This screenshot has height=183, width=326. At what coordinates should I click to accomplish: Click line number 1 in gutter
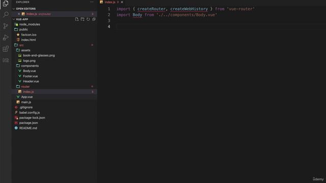point(108,9)
